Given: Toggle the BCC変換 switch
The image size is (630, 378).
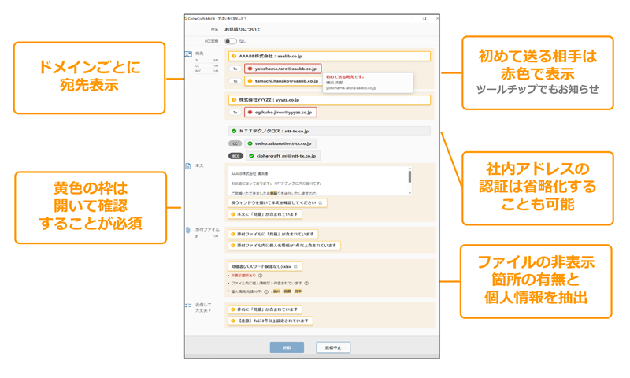Looking at the screenshot, I should point(230,41).
